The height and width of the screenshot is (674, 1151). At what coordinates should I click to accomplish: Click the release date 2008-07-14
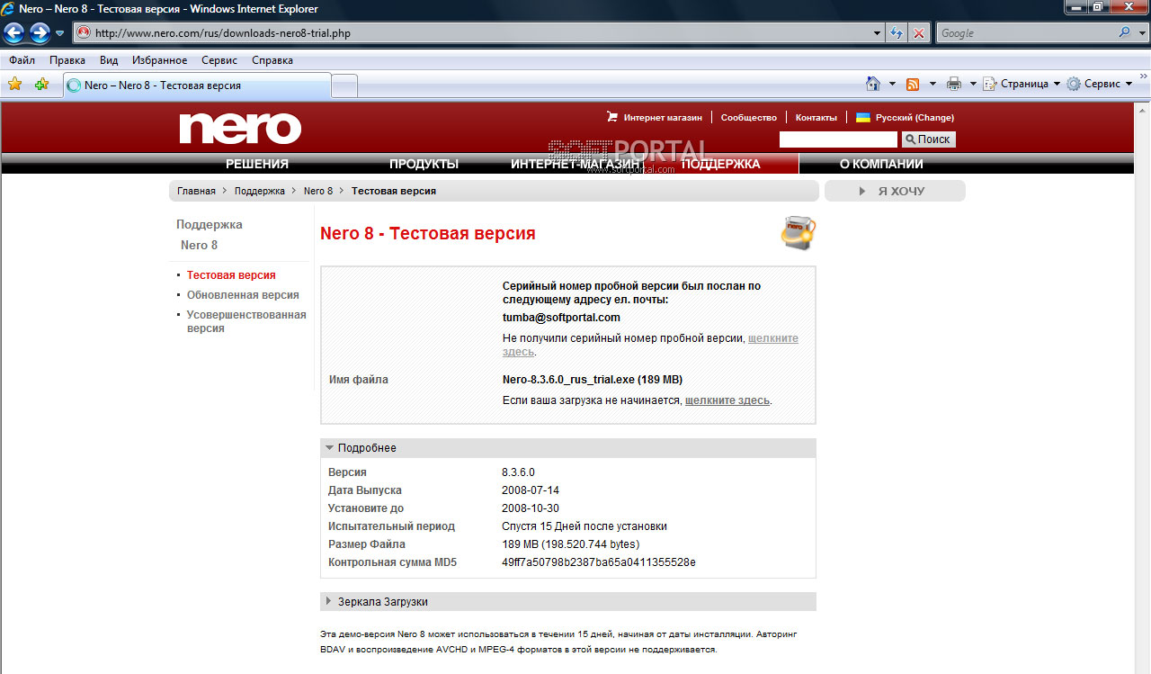(x=531, y=490)
